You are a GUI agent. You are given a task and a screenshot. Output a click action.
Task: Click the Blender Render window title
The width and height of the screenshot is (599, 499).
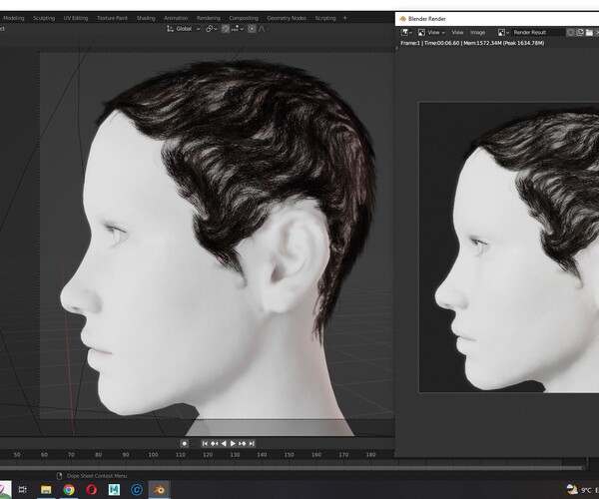[426, 19]
